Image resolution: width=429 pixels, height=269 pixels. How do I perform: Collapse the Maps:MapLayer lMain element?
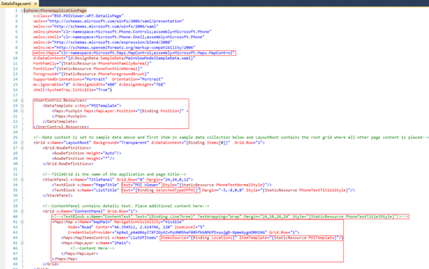pos(22,243)
